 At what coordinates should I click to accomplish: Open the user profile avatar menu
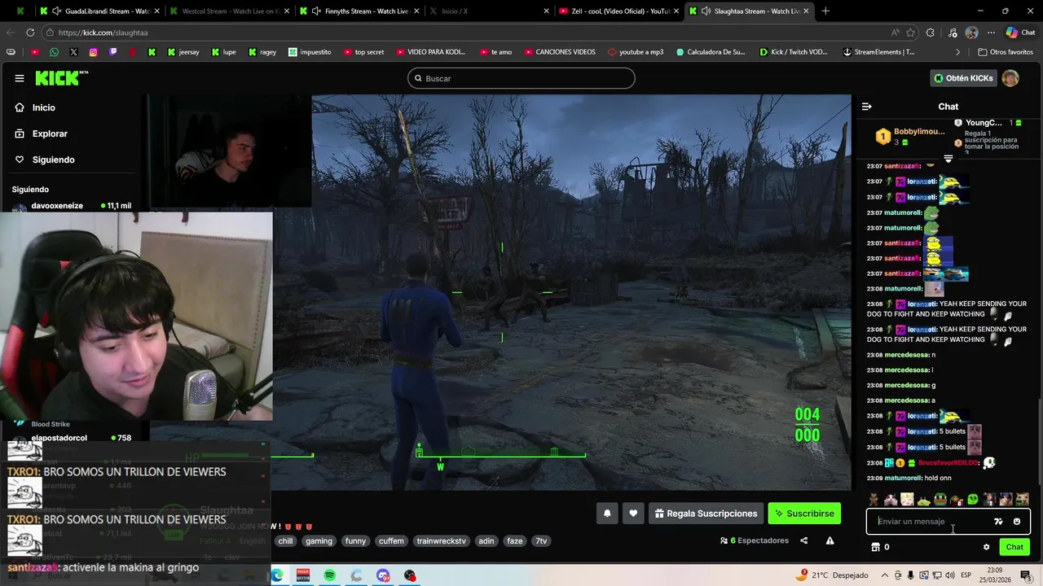(1010, 78)
